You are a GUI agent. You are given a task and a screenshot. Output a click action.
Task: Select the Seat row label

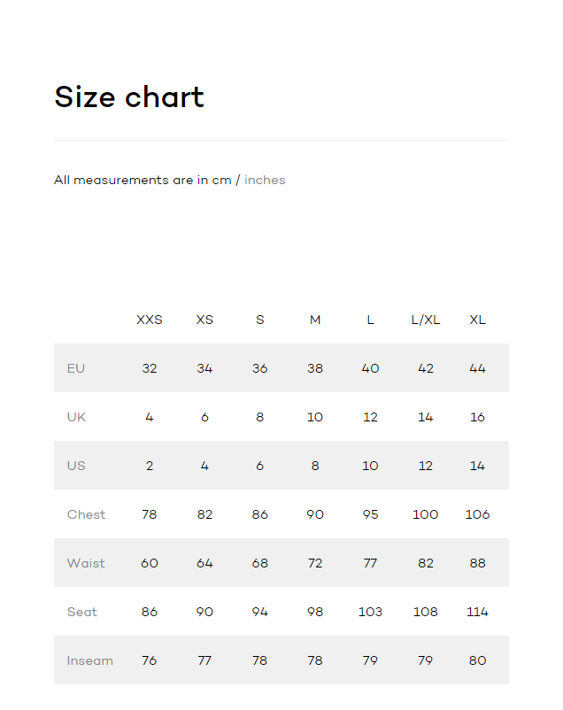pos(82,612)
